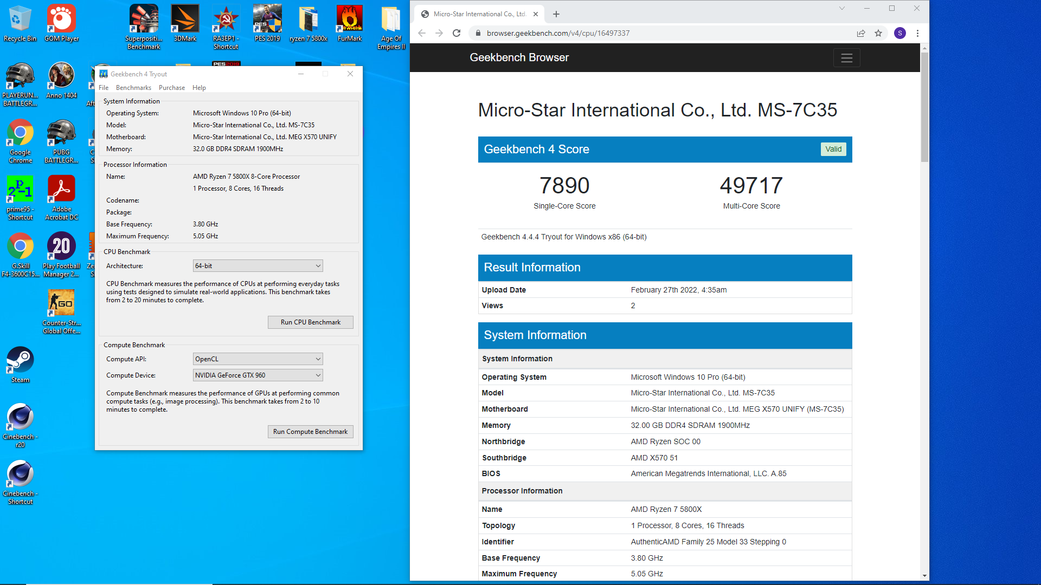This screenshot has height=585, width=1041.
Task: Select the Micro-Star International browser tab
Action: pos(480,14)
